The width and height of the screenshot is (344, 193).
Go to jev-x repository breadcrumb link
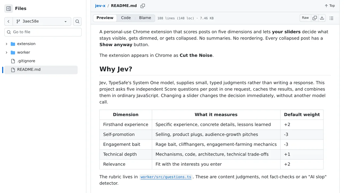(100, 6)
